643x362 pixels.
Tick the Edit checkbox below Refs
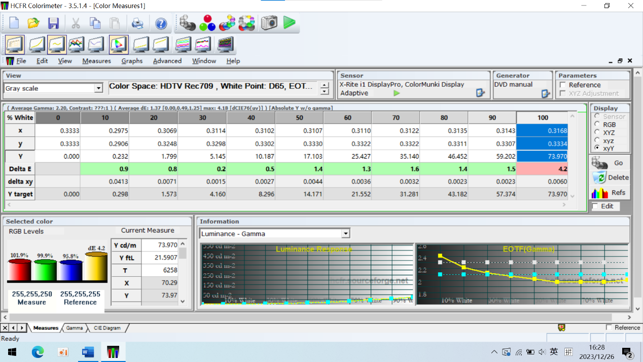(x=595, y=206)
